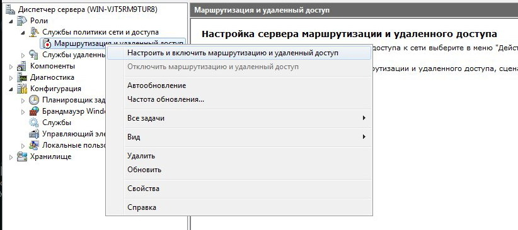Select the Диагностика tree item label
Screen dimensions: 518x230
tap(52, 77)
